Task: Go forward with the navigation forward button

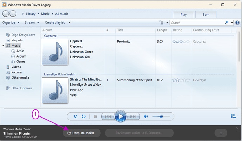Action: pyautogui.click(x=13, y=14)
